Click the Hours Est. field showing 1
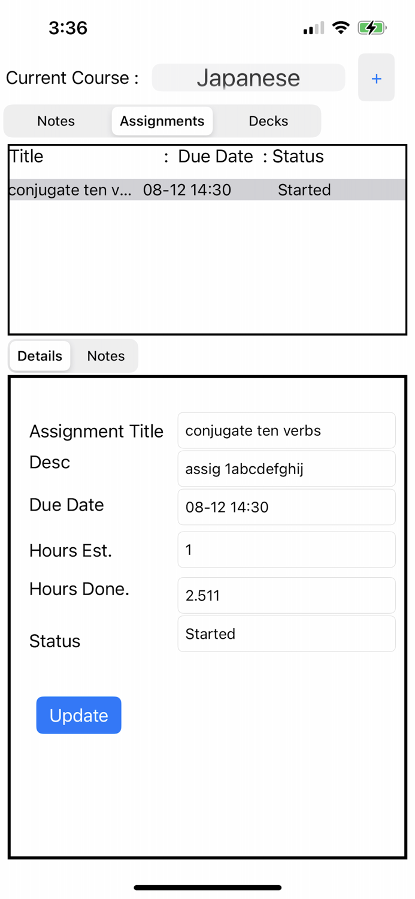This screenshot has width=415, height=899. pos(286,550)
